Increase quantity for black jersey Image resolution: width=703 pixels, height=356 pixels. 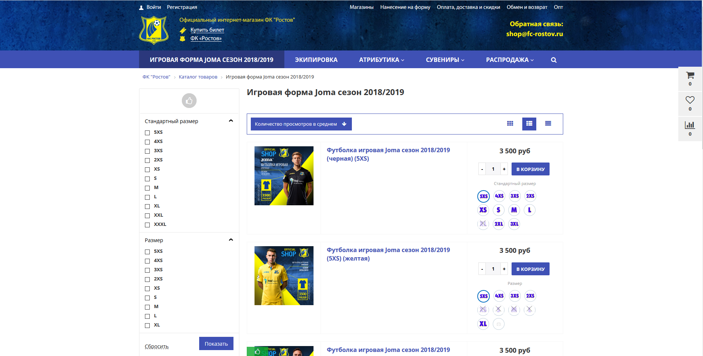(504, 169)
